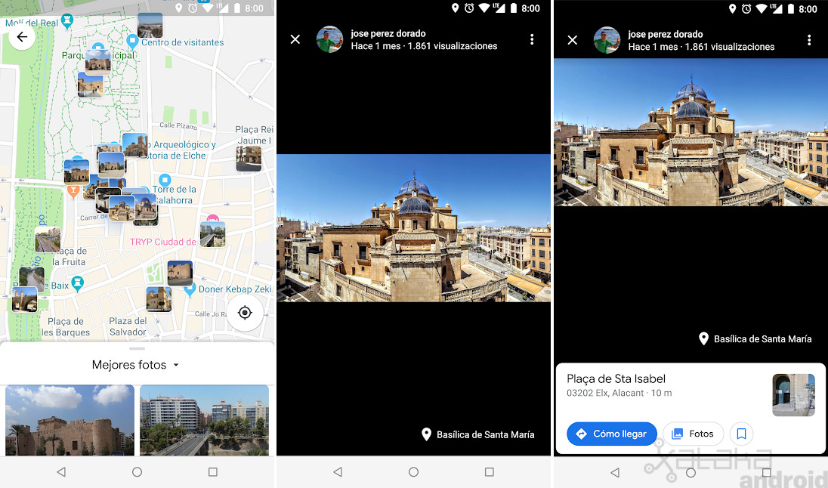
Task: Tap the Cómo llegar button
Action: tap(611, 434)
